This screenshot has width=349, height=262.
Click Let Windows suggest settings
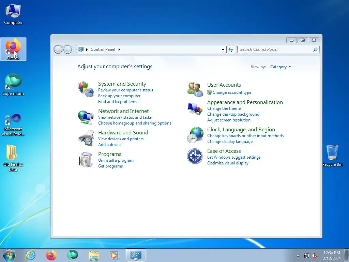point(234,157)
